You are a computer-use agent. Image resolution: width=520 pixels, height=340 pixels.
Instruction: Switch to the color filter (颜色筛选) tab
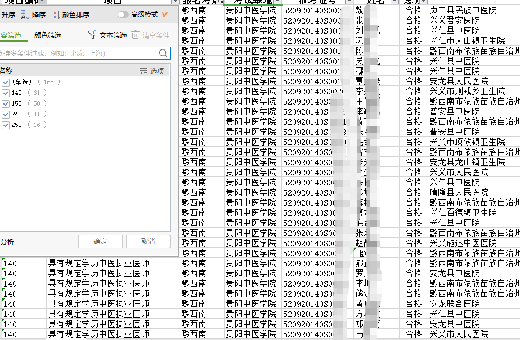(48, 35)
